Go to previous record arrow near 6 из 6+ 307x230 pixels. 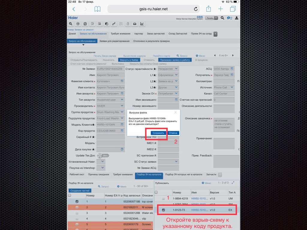pyautogui.click(x=215, y=55)
